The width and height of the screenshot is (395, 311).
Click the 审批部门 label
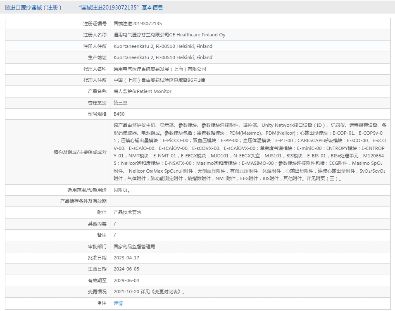pyautogui.click(x=97, y=247)
